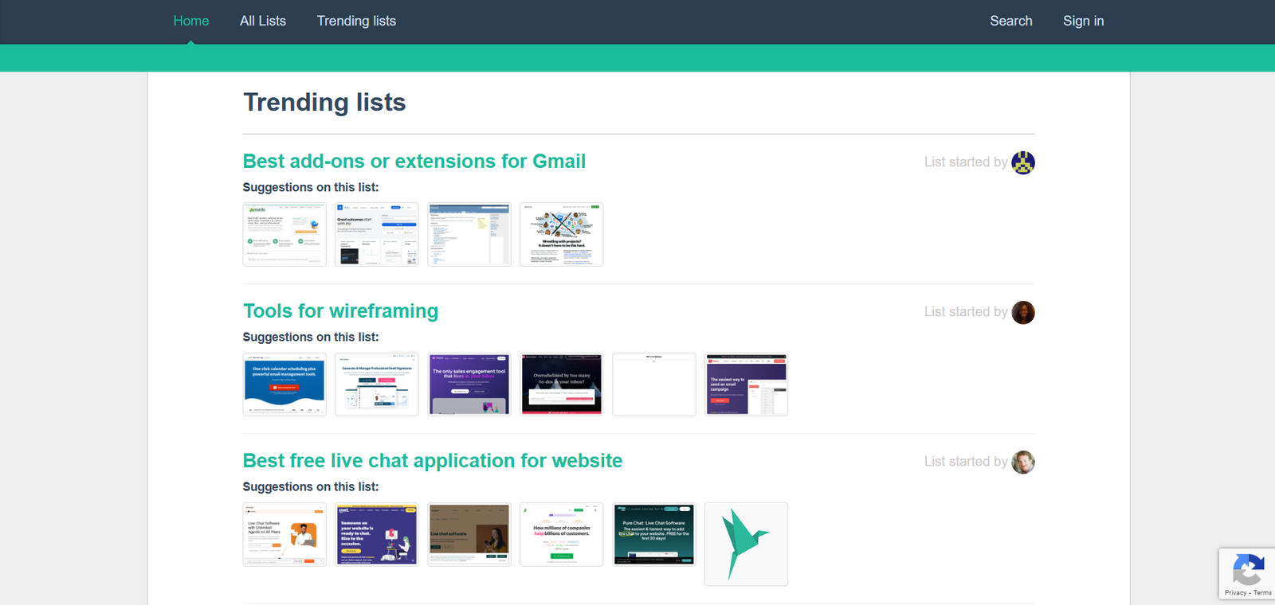Click the live chat list creator's avatar
The height and width of the screenshot is (605, 1275).
(1022, 462)
